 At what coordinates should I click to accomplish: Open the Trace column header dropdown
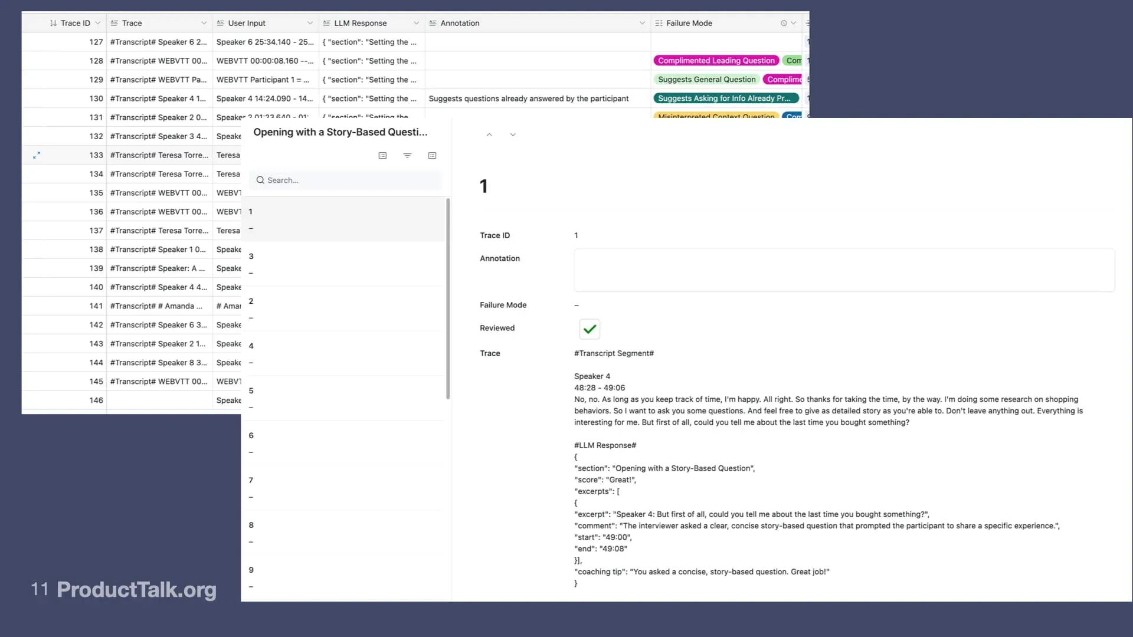(204, 23)
